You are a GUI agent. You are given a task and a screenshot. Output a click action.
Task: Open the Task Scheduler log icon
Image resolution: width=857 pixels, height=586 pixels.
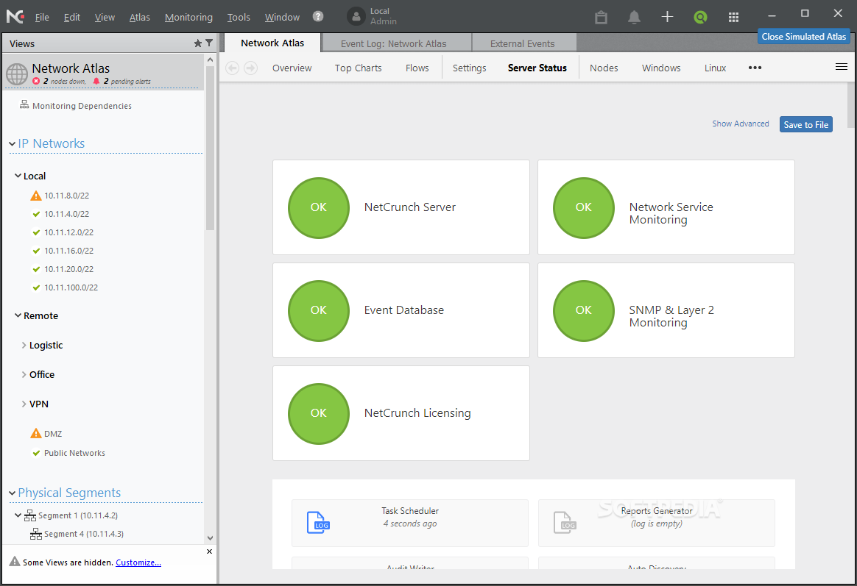[318, 522]
